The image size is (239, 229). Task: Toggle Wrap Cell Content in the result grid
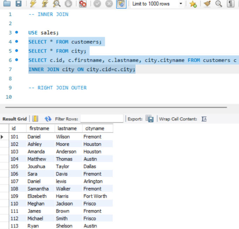click(x=204, y=119)
